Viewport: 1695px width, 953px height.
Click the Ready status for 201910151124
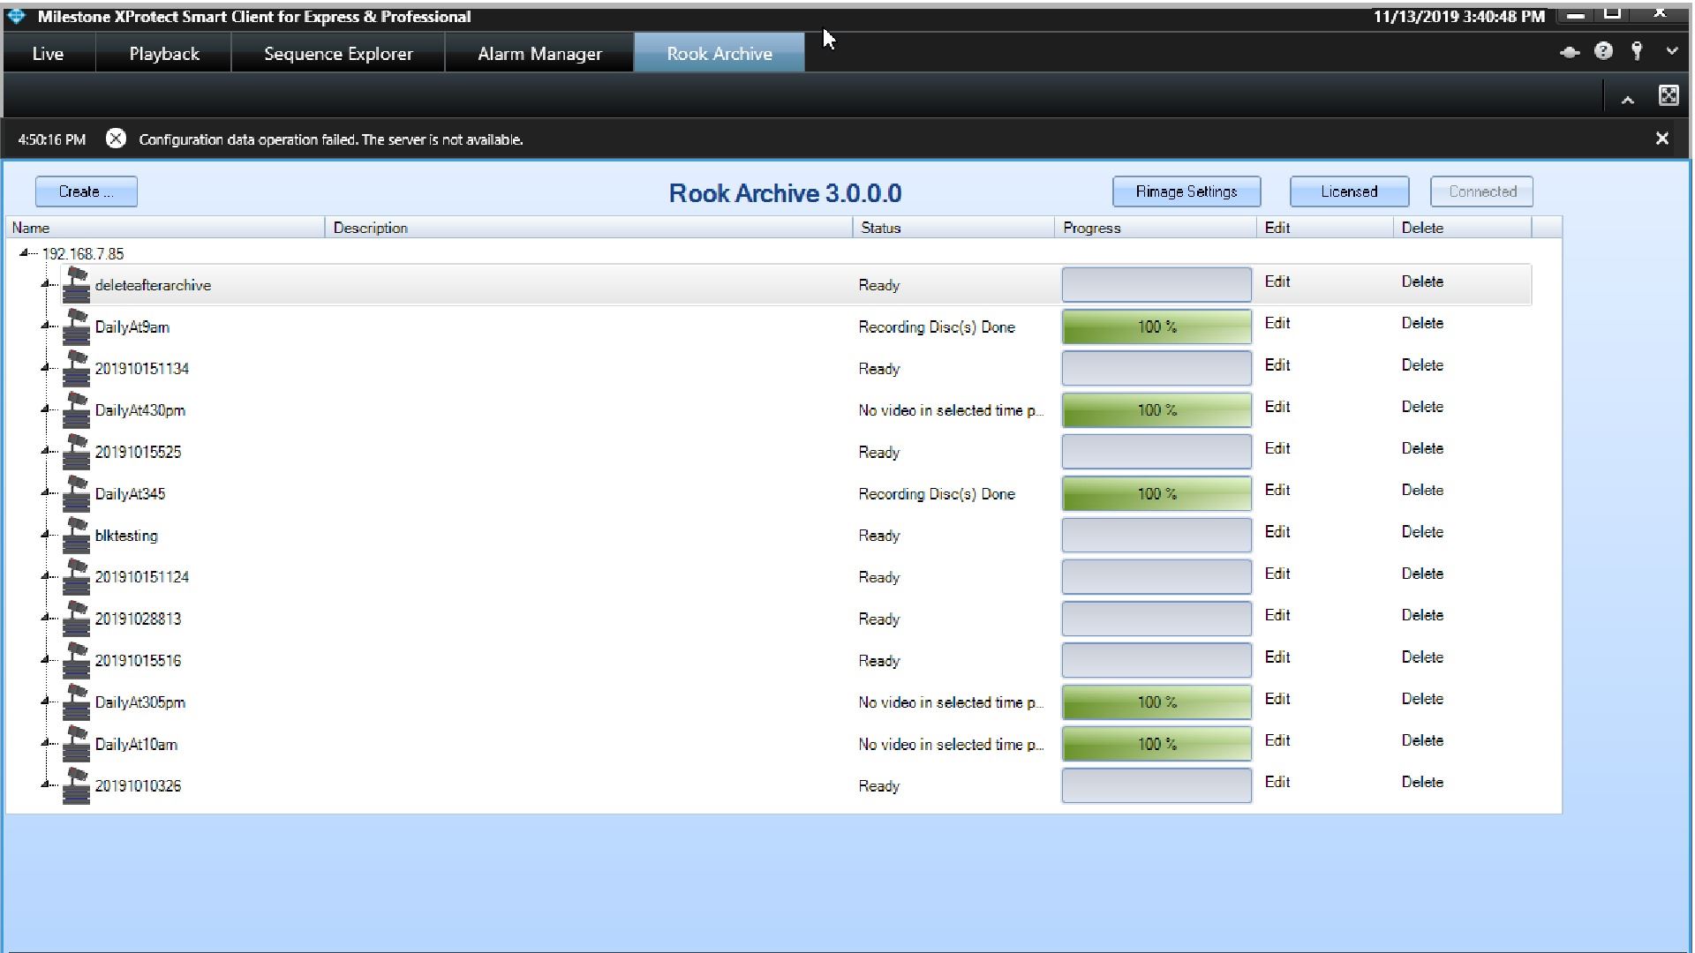click(x=878, y=577)
